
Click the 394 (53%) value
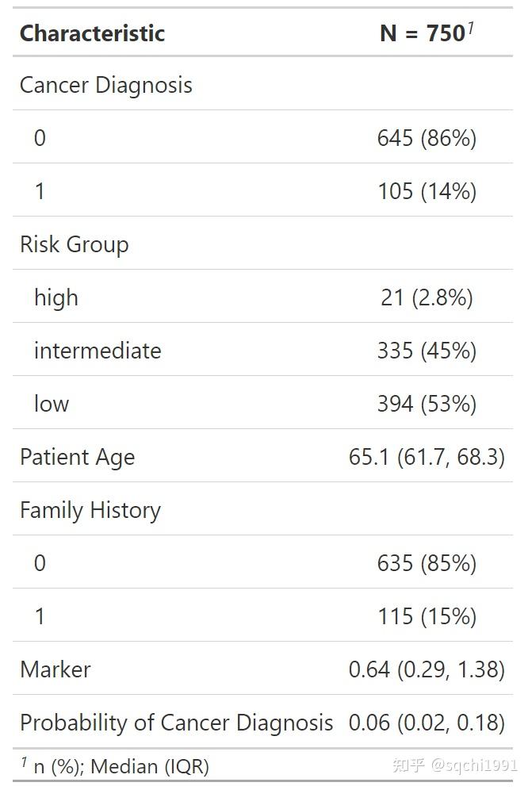427,405
